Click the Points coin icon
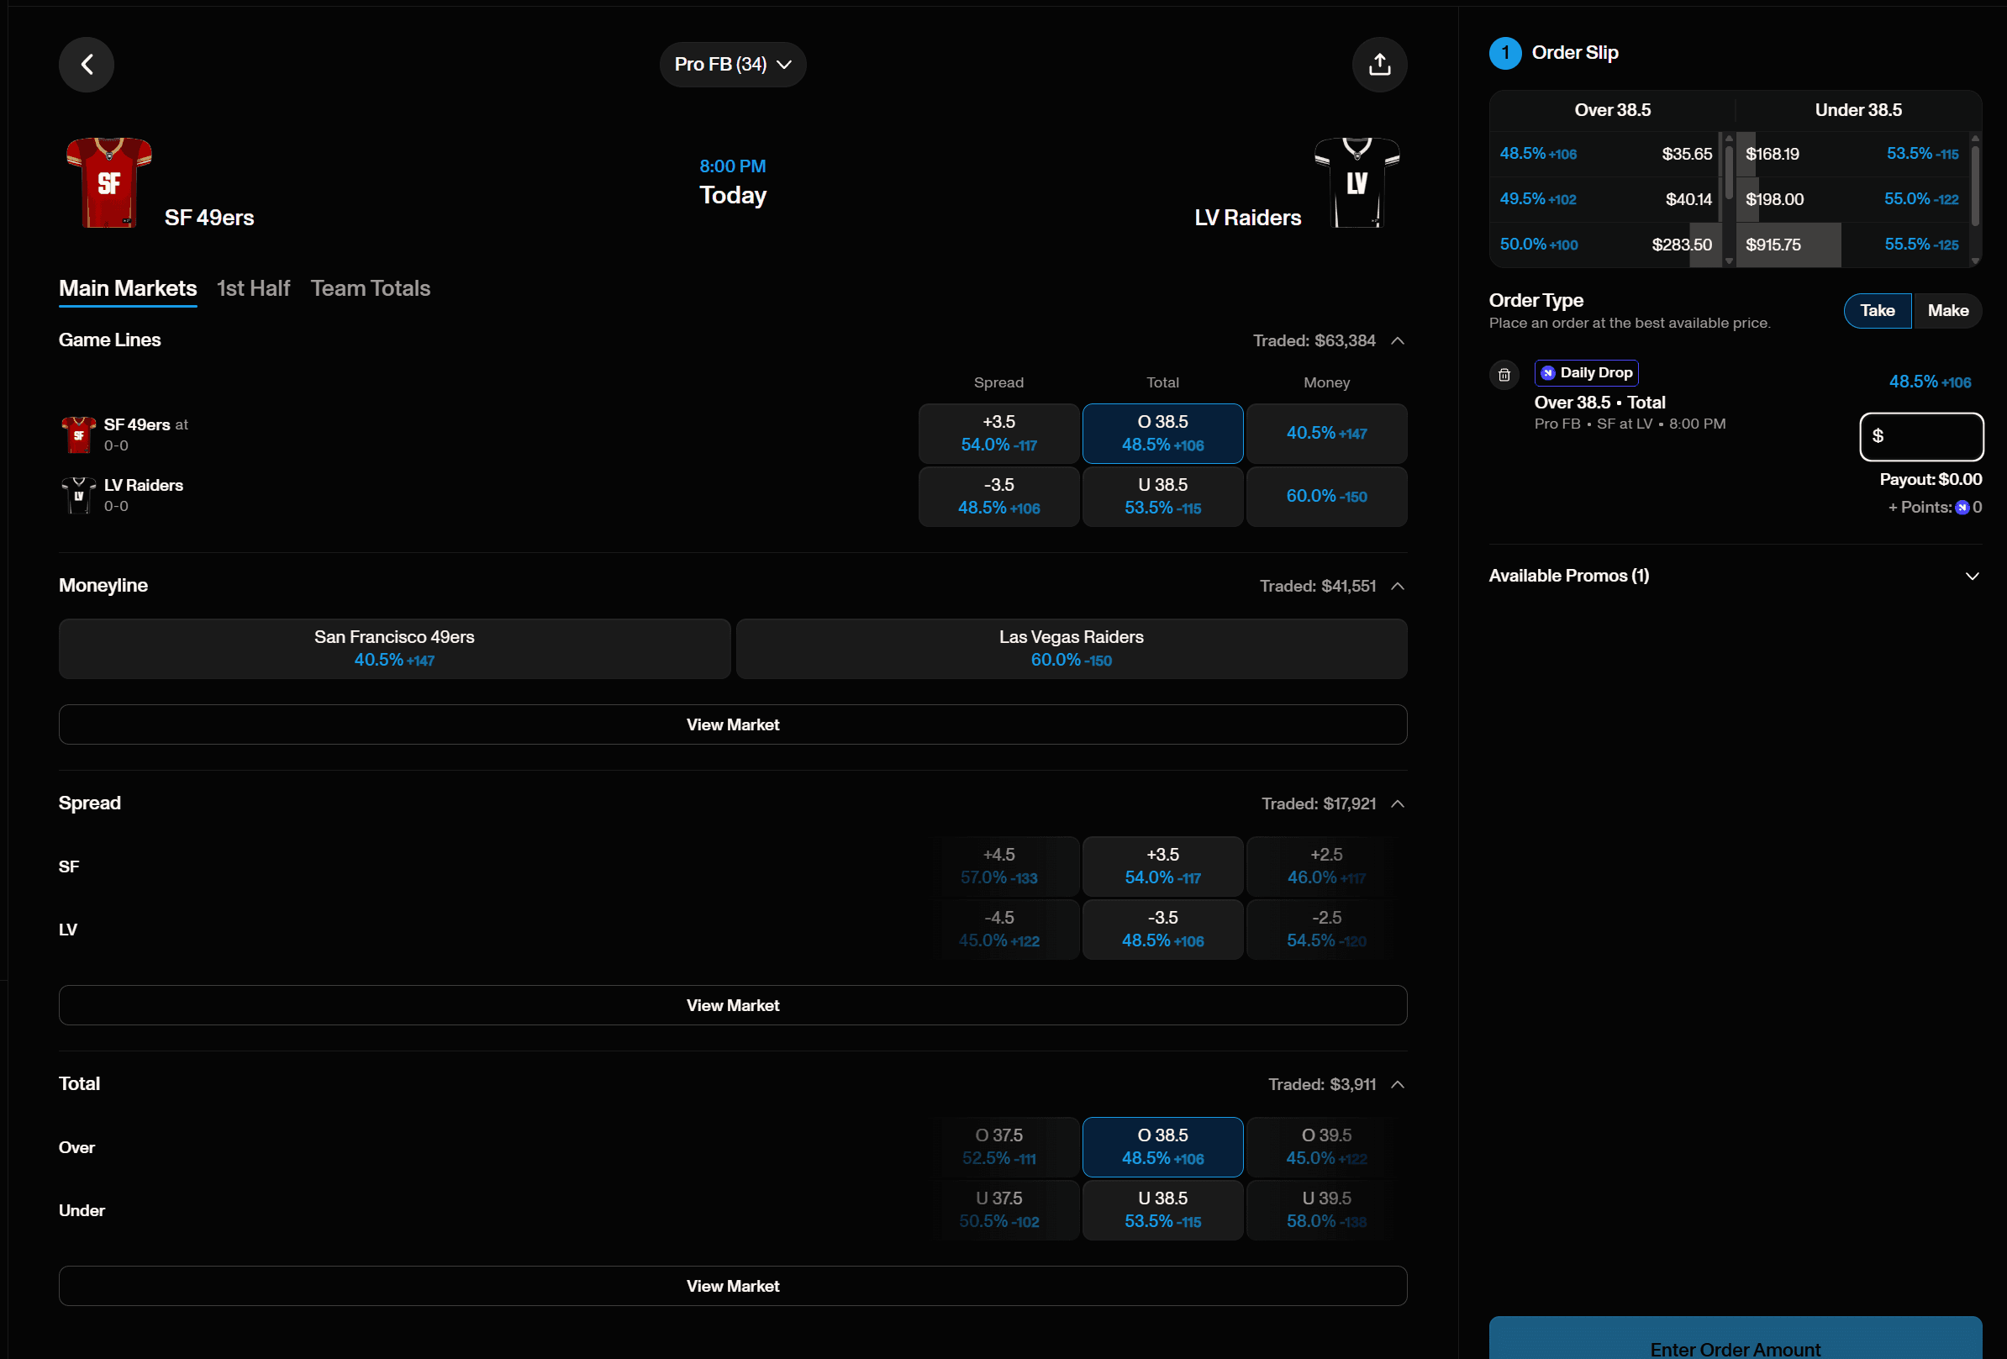This screenshot has width=2007, height=1359. click(x=1962, y=508)
